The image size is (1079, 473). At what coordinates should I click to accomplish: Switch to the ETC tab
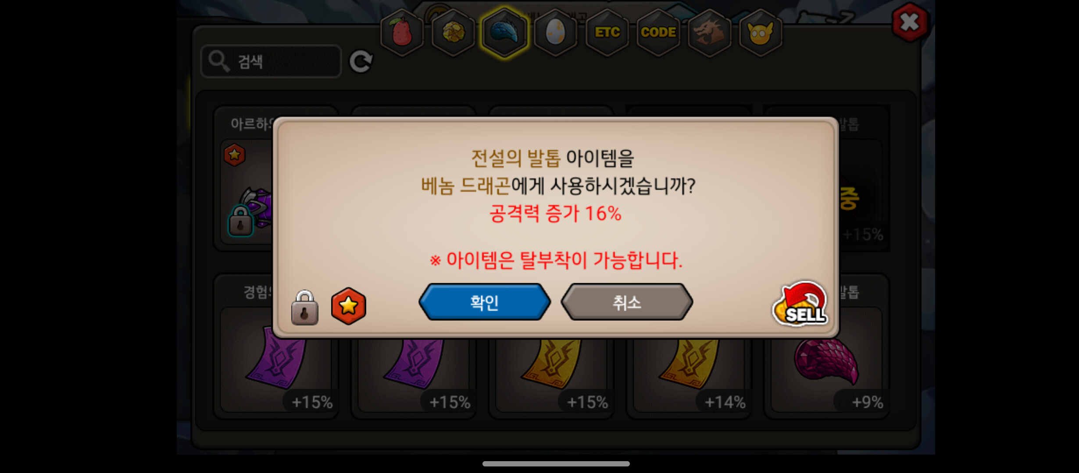(607, 33)
